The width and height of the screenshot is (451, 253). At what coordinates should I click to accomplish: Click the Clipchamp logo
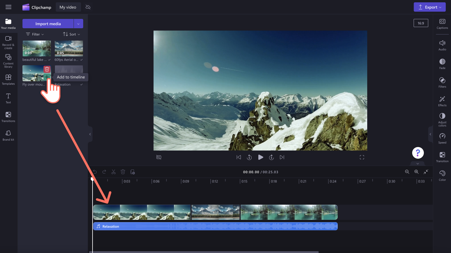37,7
